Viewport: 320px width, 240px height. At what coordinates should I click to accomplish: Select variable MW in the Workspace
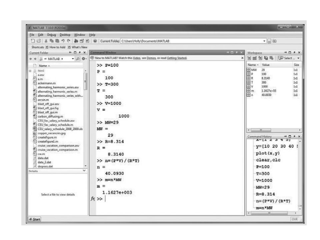(x=274, y=70)
